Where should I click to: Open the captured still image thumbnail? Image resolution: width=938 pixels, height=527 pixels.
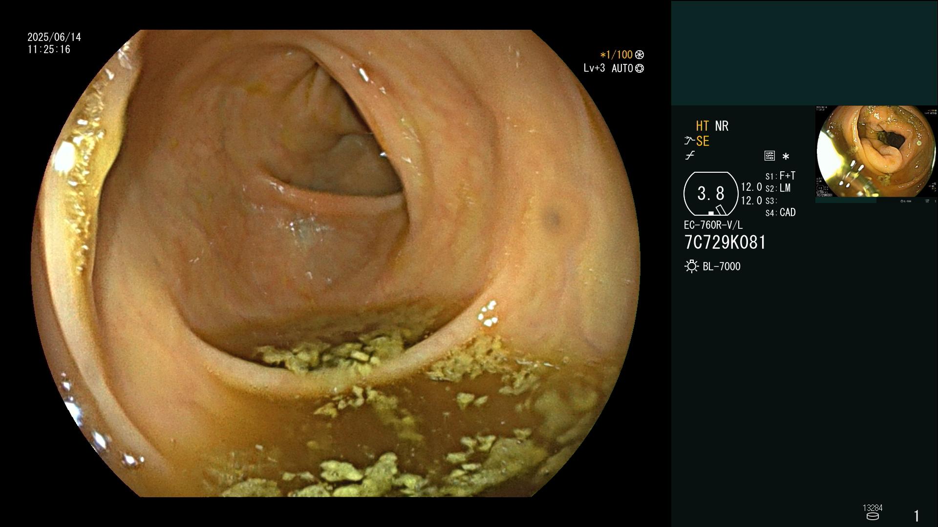pyautogui.click(x=876, y=152)
